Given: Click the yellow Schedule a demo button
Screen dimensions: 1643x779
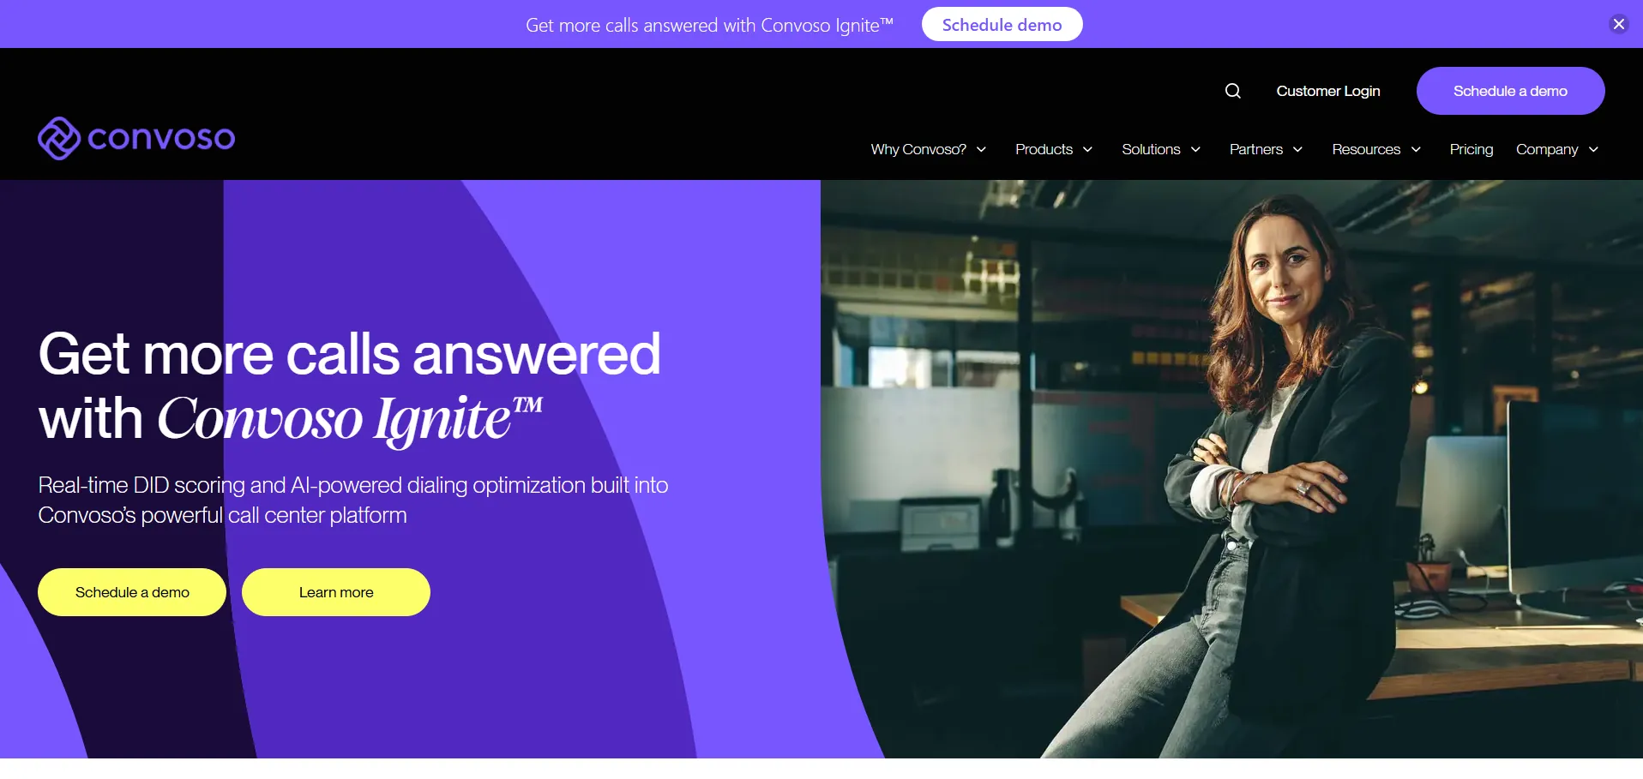Looking at the screenshot, I should (x=132, y=592).
